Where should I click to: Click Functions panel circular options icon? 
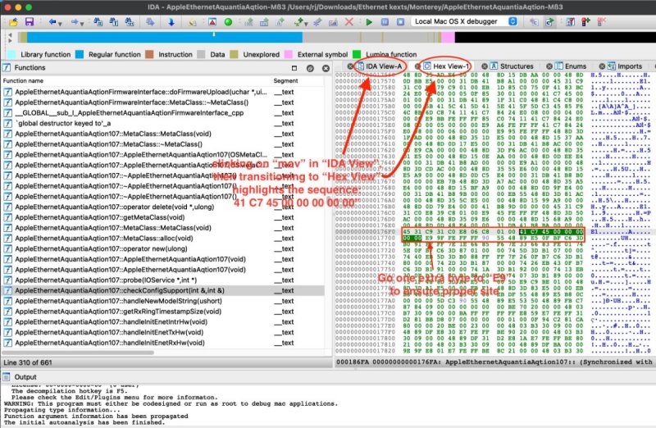310,68
